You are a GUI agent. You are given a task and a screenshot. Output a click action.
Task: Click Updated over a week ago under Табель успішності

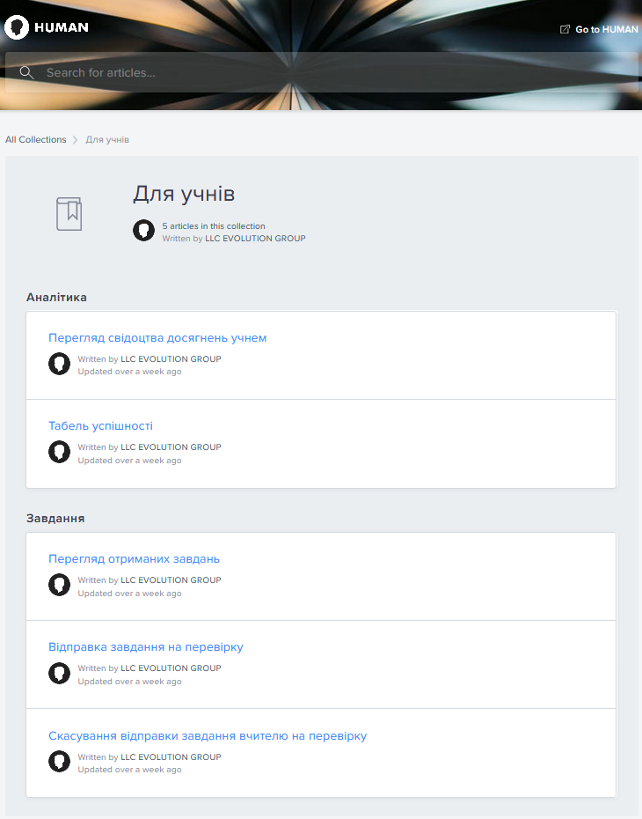click(x=130, y=461)
